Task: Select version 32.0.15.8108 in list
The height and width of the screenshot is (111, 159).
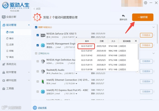Action: (87, 69)
